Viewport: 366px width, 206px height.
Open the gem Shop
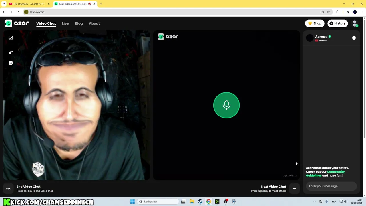click(x=315, y=23)
